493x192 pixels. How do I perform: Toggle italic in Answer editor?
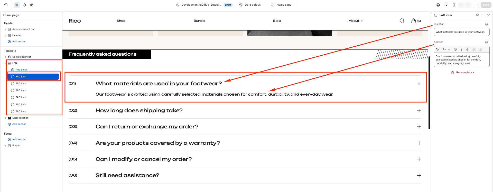coord(462,49)
